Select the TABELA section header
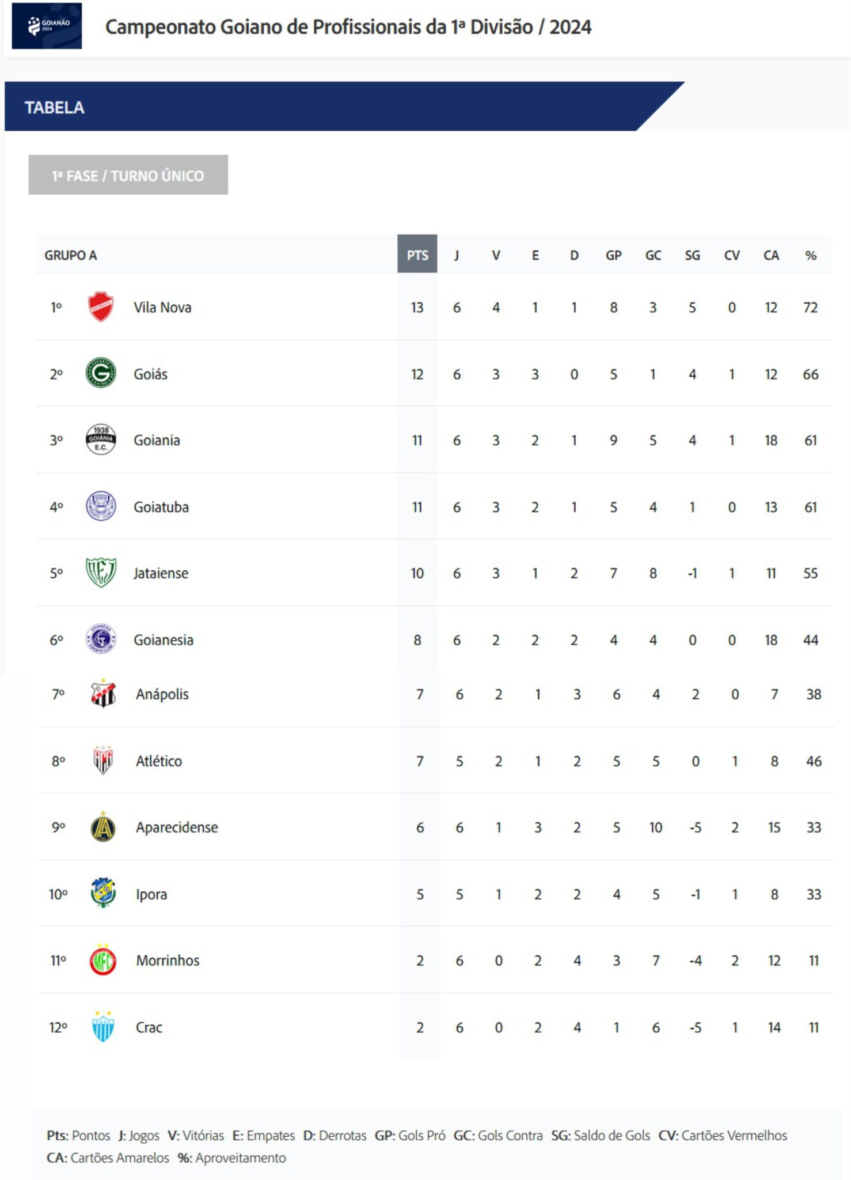Viewport: 851px width, 1180px height. [55, 108]
